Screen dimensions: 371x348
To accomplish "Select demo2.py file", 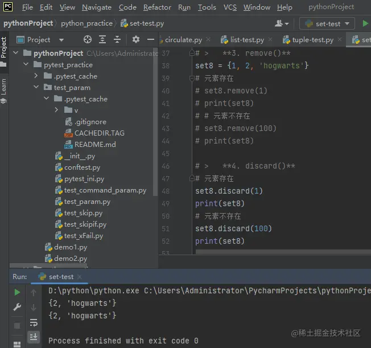I will click(x=66, y=259).
